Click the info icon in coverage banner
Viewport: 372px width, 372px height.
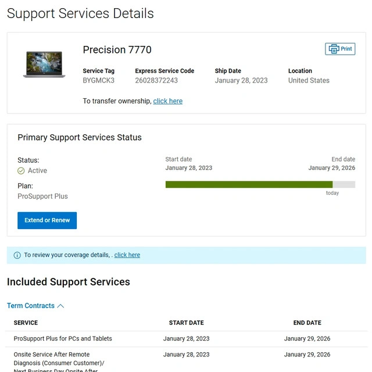pyautogui.click(x=17, y=255)
